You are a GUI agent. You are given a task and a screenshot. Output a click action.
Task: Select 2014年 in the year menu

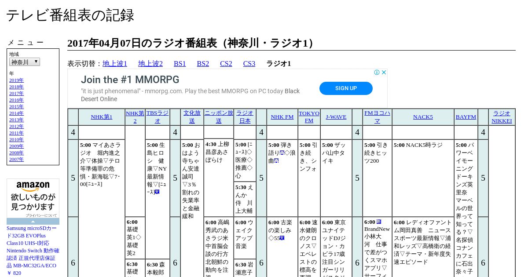pos(16,113)
